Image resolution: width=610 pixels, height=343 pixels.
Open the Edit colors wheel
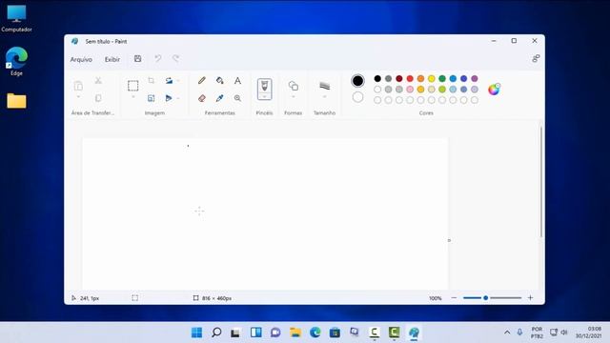[x=494, y=90]
